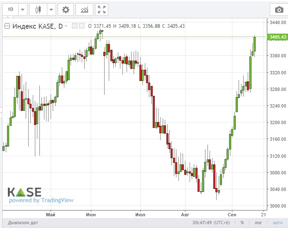The image size is (288, 230).
Task: Click the 21 date label on time axis
Action: tap(264, 215)
